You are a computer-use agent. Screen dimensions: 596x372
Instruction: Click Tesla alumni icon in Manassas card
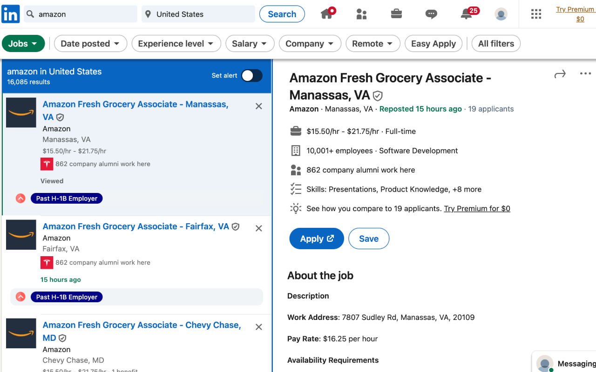[47, 164]
